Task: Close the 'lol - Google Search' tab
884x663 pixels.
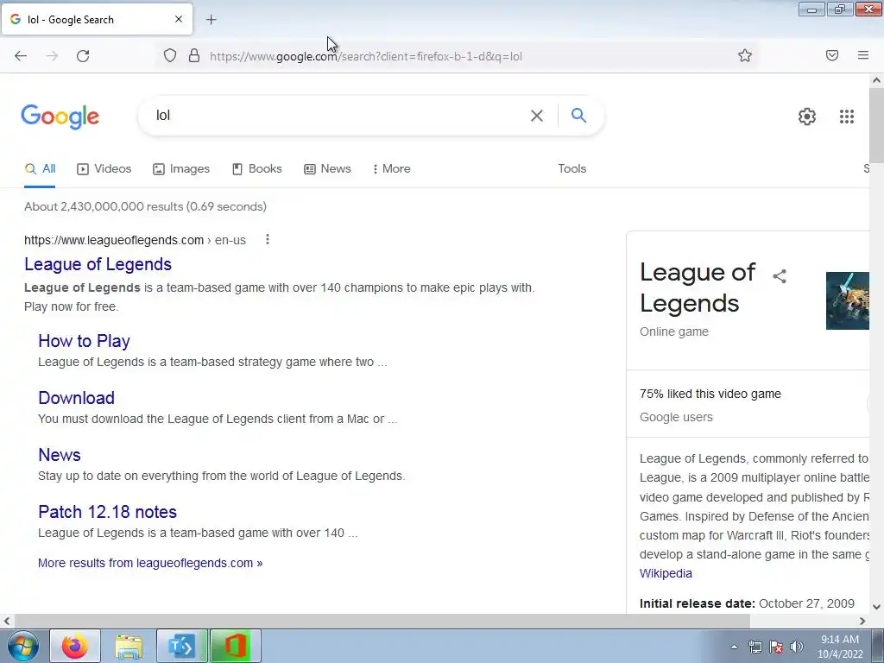Action: (179, 19)
